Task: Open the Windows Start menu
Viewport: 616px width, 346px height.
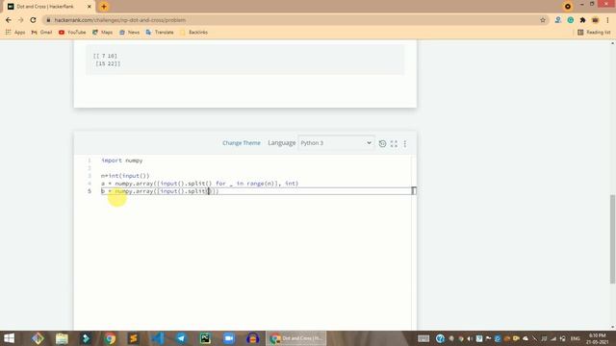Action: 9,338
